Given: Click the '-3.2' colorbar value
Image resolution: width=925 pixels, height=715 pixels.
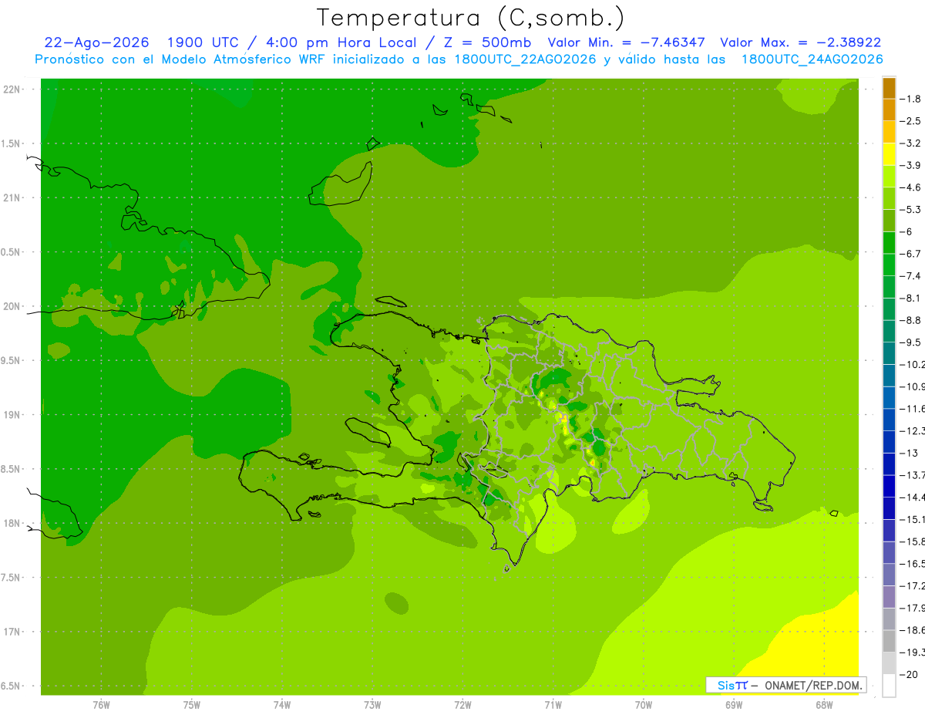Looking at the screenshot, I should pyautogui.click(x=910, y=143).
